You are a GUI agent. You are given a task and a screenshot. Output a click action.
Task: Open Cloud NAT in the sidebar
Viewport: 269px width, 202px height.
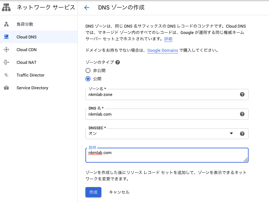tap(39, 62)
